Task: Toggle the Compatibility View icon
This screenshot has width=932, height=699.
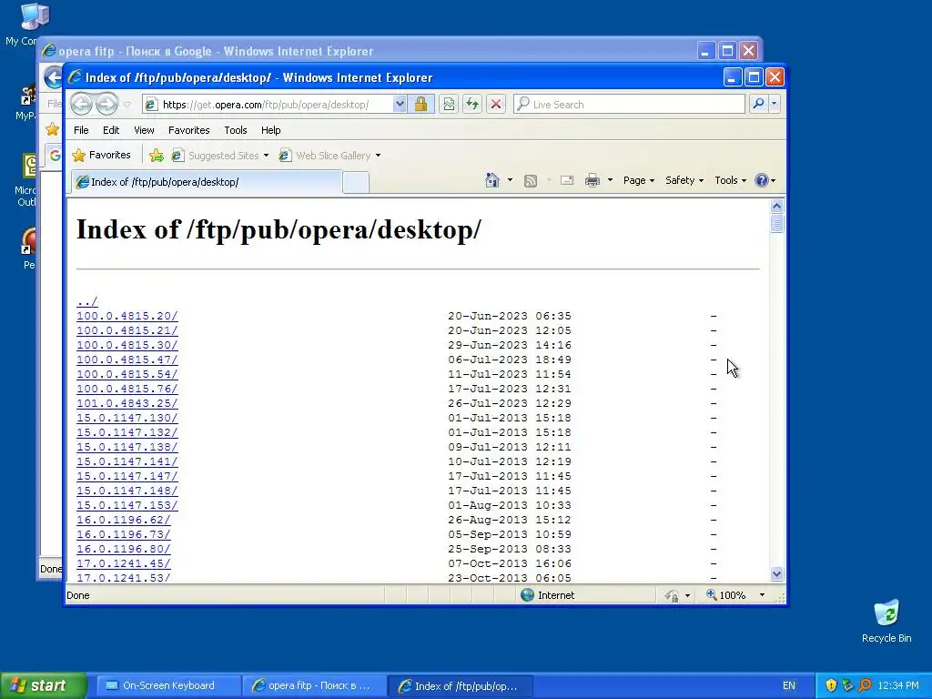Action: point(449,105)
